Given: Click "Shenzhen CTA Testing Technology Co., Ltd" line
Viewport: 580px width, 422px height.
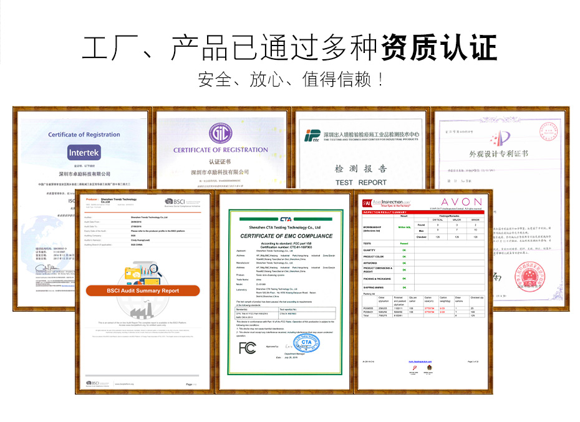Looking at the screenshot, I should click(x=285, y=228).
